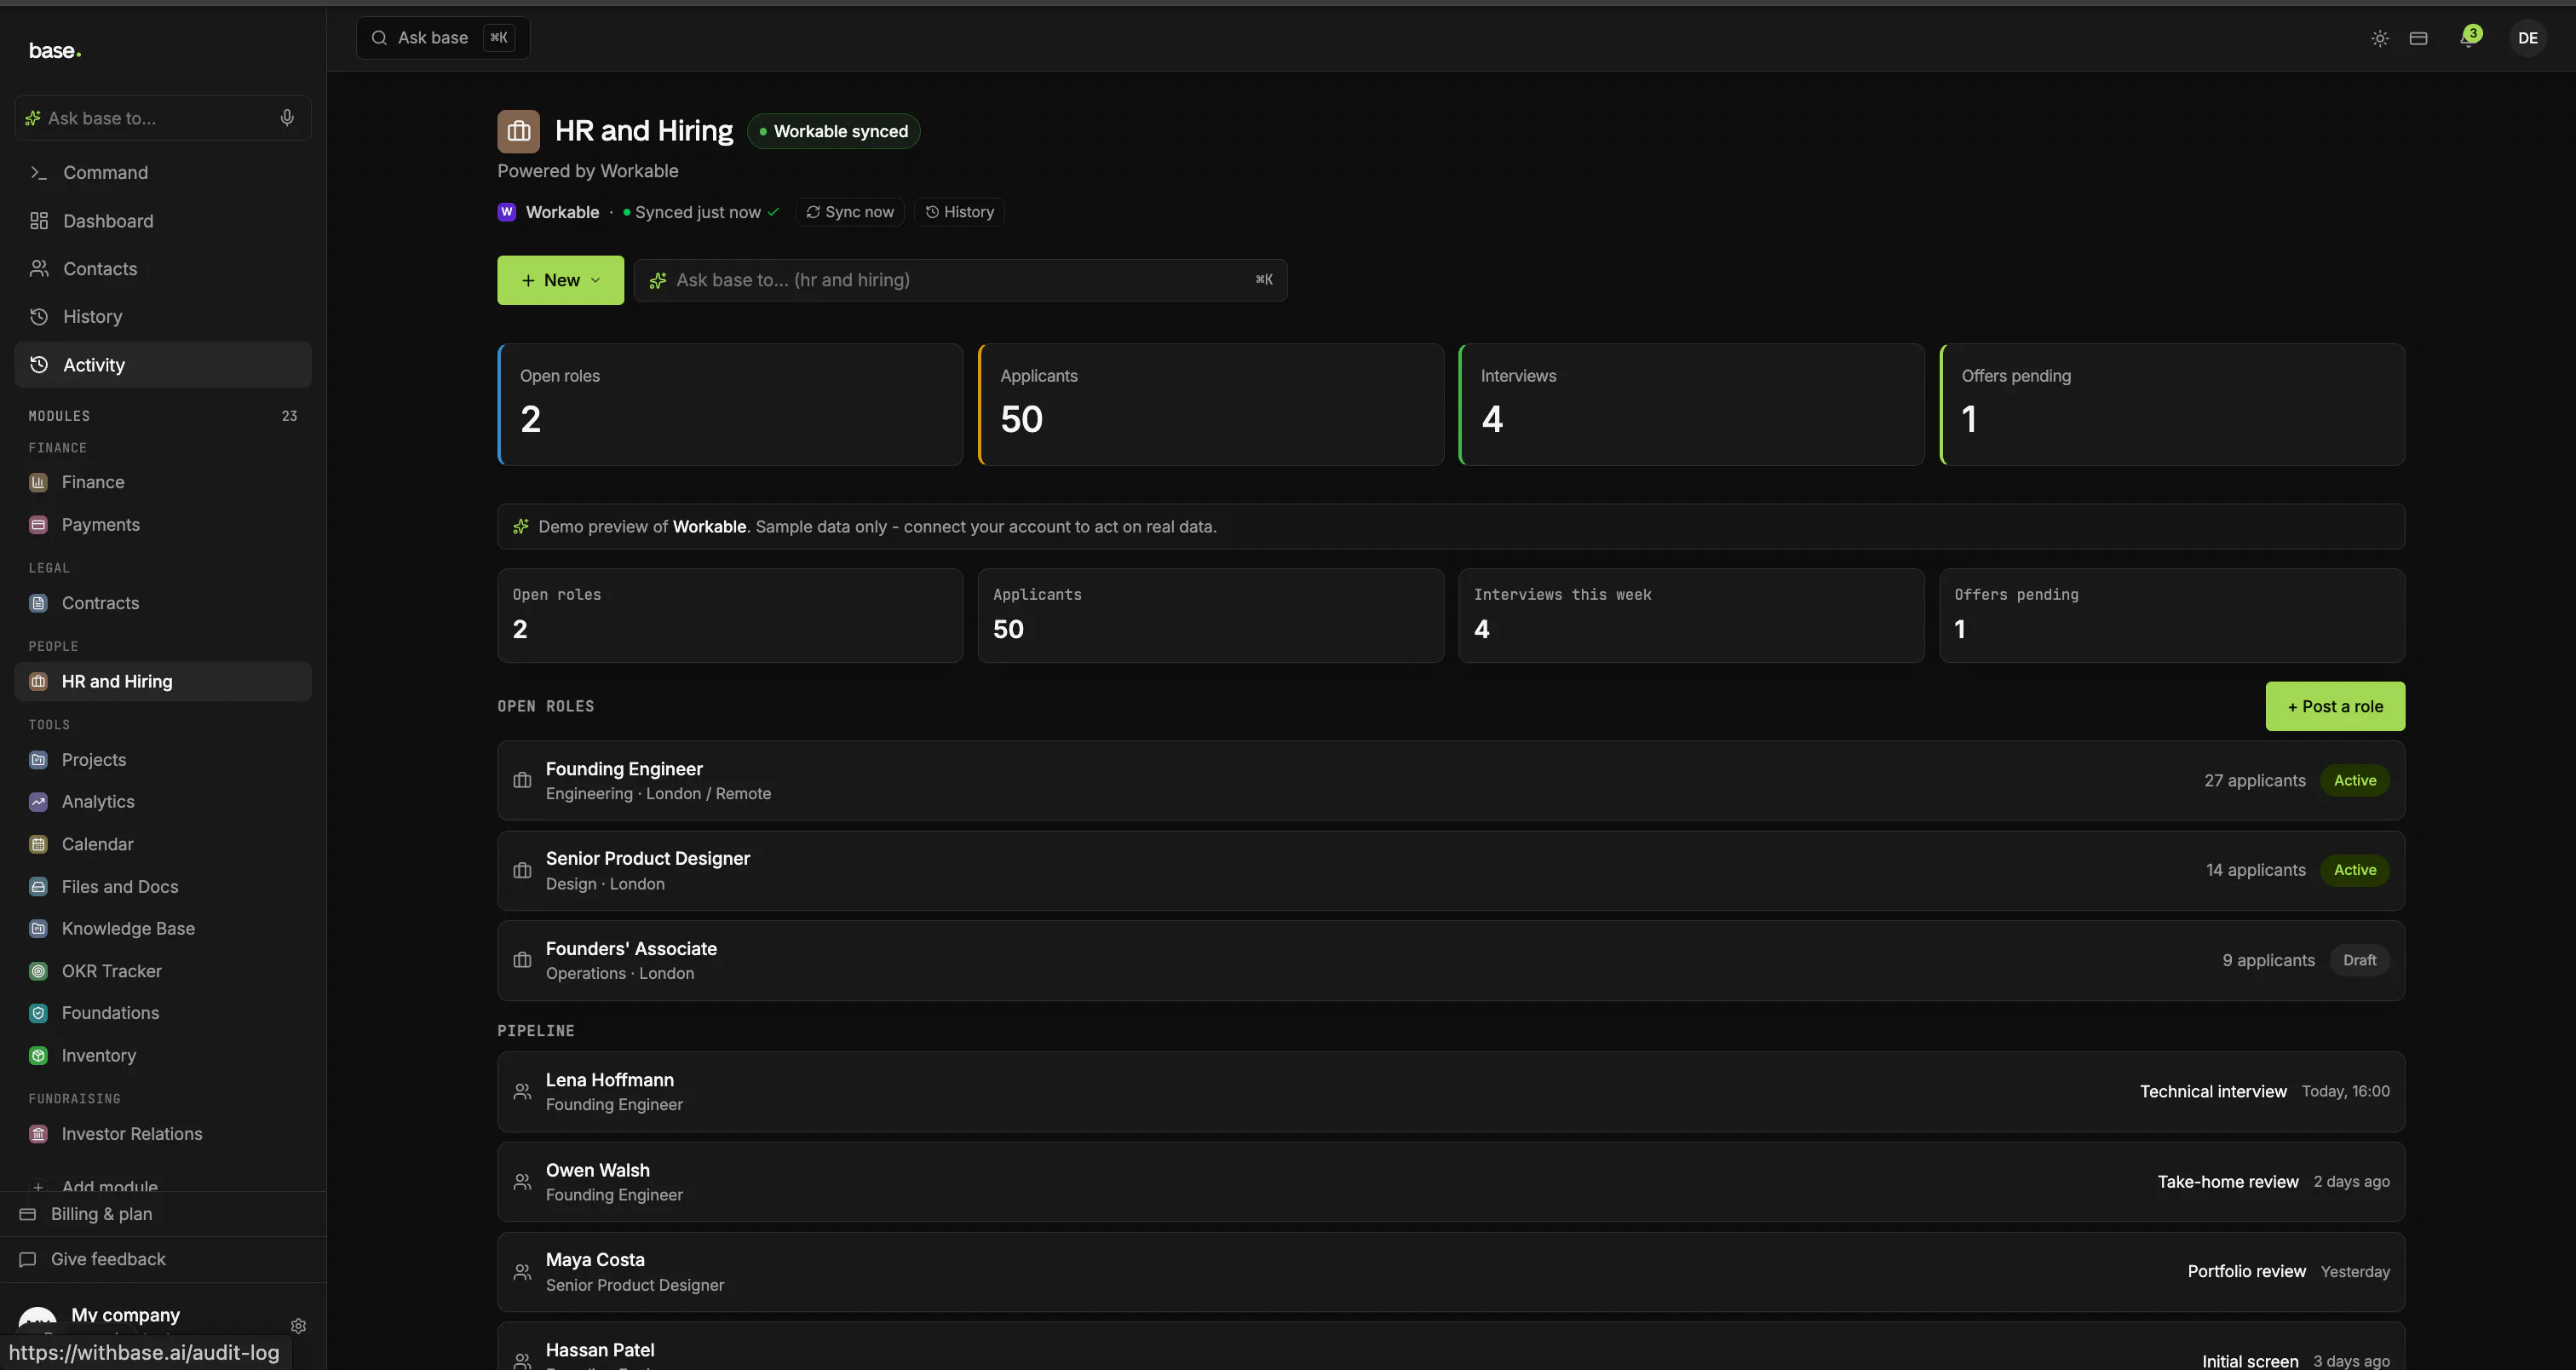Focus the sidebar 'Ask base to...' field
The width and height of the screenshot is (2576, 1370).
(163, 118)
